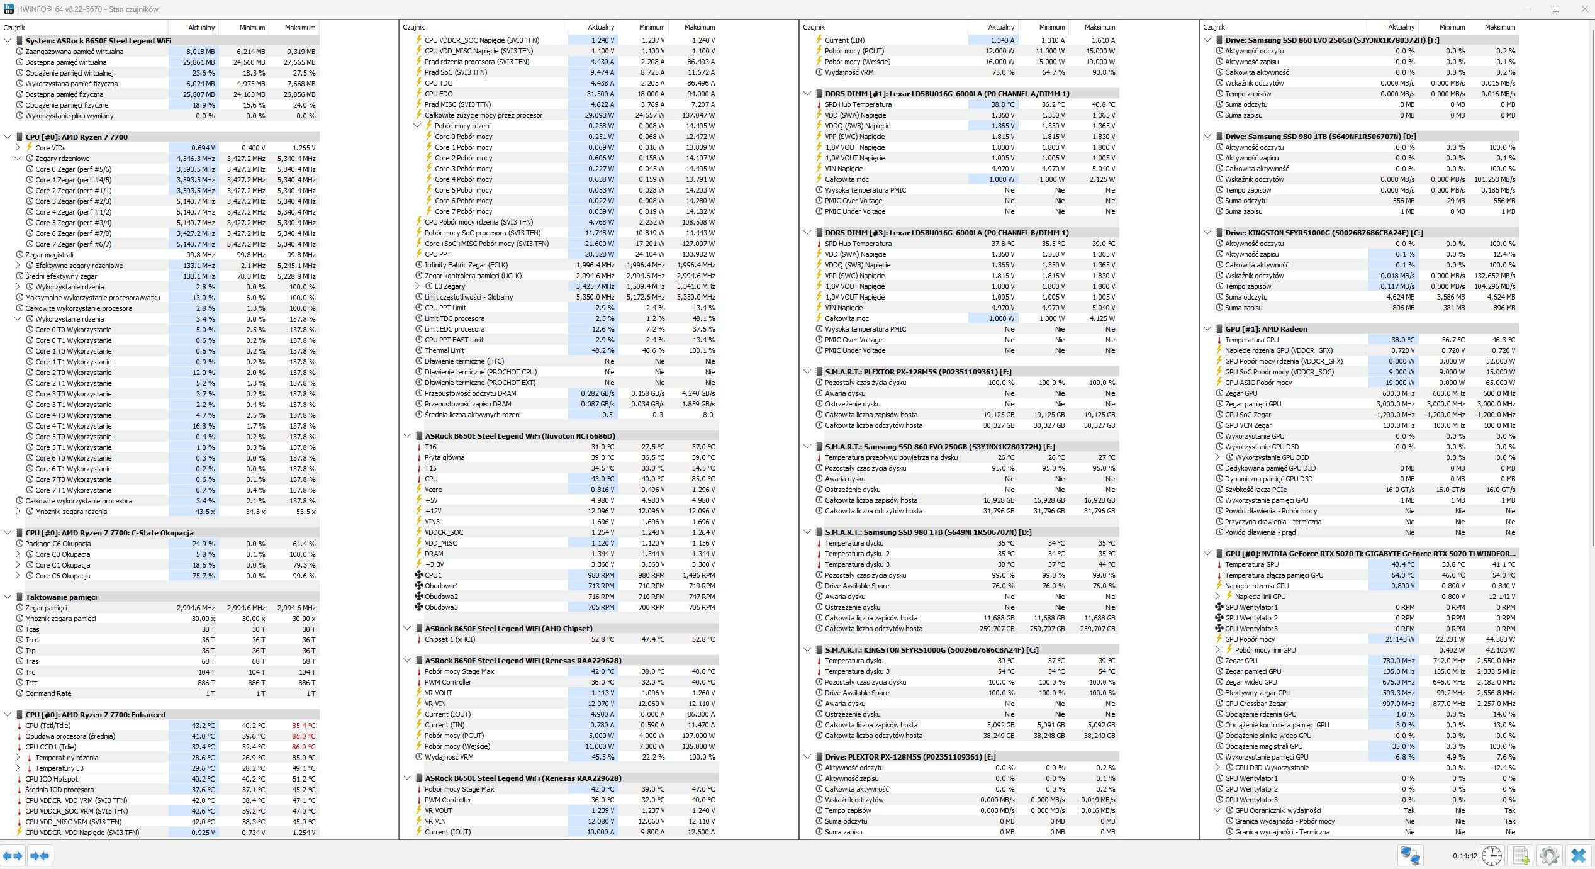Click the Aktualny column header in first panel
The image size is (1595, 869).
193,28
